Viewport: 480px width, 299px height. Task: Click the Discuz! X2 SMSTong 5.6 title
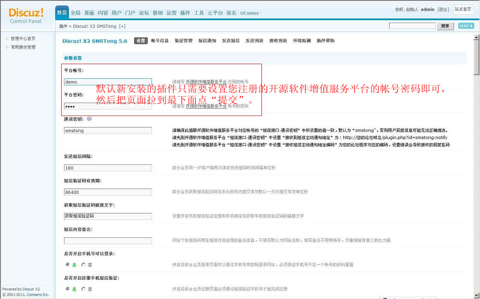click(95, 41)
